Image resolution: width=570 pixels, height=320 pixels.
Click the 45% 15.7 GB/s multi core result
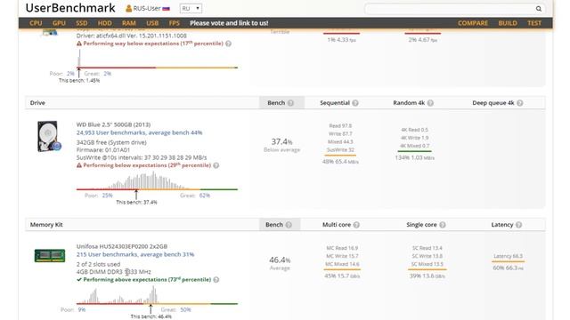coord(342,276)
